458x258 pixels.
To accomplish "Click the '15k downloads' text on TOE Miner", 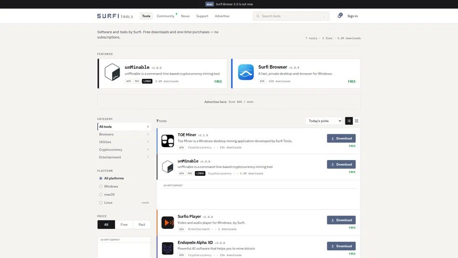I will (x=230, y=148).
